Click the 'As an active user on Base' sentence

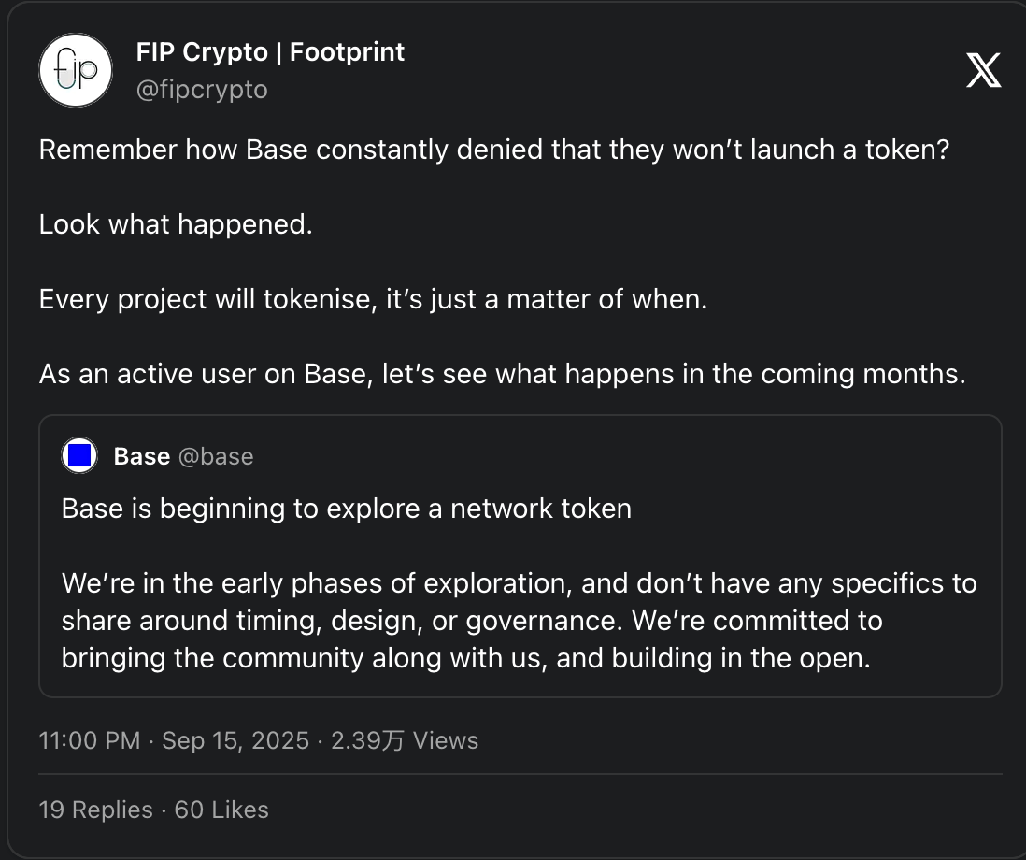(x=502, y=375)
